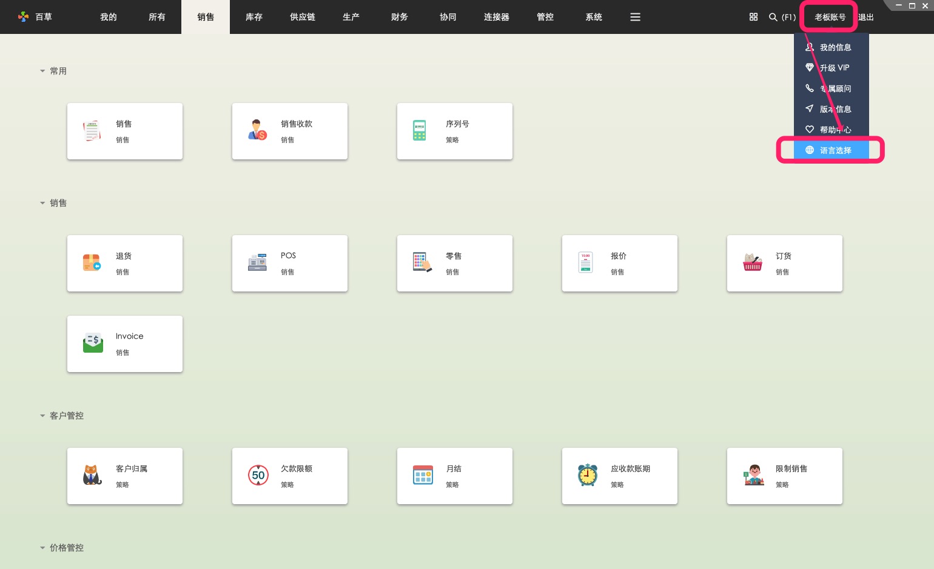
Task: Click the 零售 tablet icon
Action: point(422,262)
